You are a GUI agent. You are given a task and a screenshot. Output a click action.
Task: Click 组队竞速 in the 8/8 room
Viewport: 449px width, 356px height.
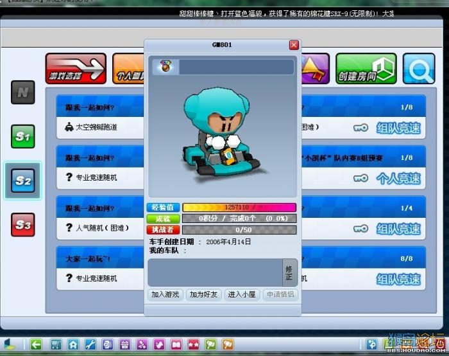[398, 279]
